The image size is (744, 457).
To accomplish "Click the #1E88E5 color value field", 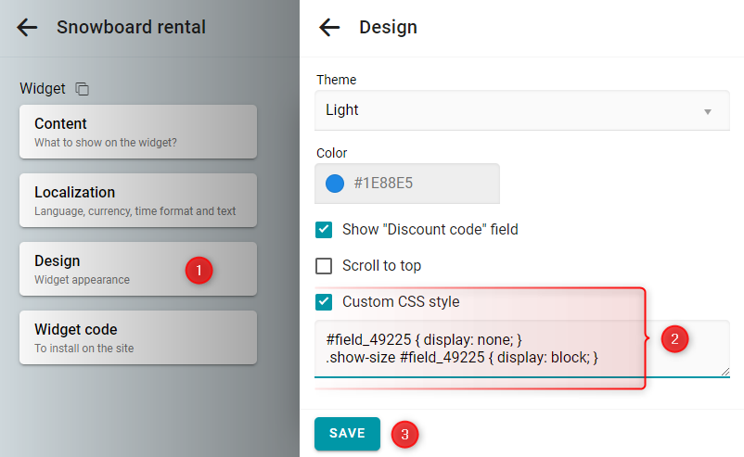I will point(407,184).
